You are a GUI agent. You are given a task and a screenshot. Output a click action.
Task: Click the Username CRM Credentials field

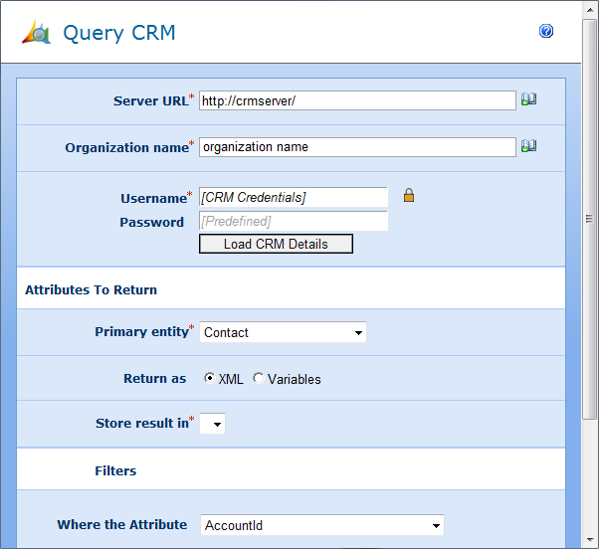(294, 197)
